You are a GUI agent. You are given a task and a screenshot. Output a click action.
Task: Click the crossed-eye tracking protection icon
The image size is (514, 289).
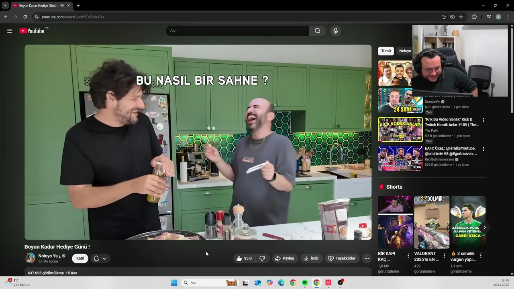coord(452,17)
